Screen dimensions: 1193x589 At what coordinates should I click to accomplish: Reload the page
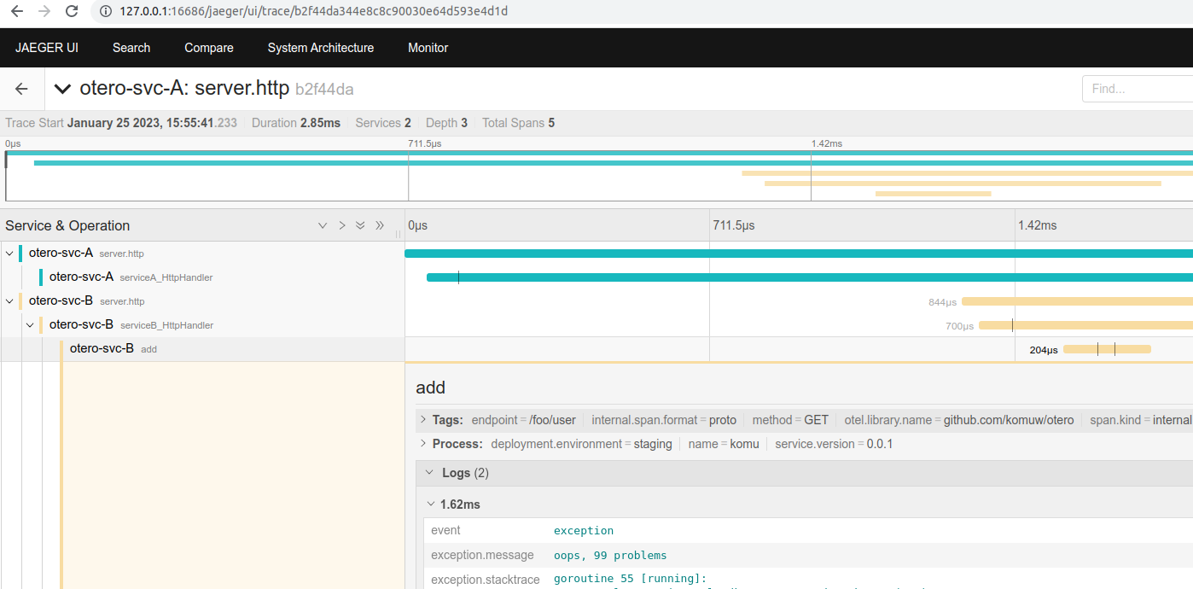[72, 12]
